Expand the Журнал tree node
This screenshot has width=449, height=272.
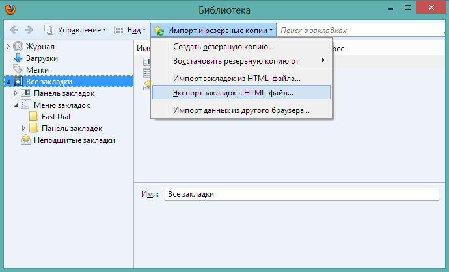point(8,47)
